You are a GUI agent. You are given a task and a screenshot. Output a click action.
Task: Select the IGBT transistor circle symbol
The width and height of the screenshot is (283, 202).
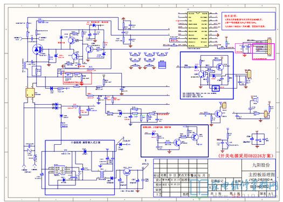click(x=37, y=49)
